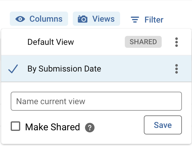Enable the Make Shared checkbox
This screenshot has width=192, height=146.
tap(15, 126)
